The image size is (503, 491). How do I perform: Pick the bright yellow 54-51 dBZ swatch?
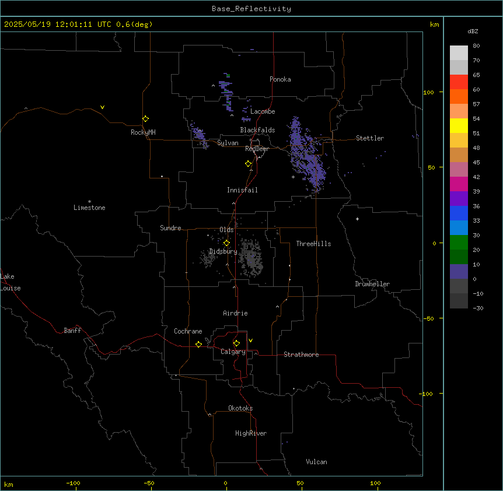click(x=459, y=126)
